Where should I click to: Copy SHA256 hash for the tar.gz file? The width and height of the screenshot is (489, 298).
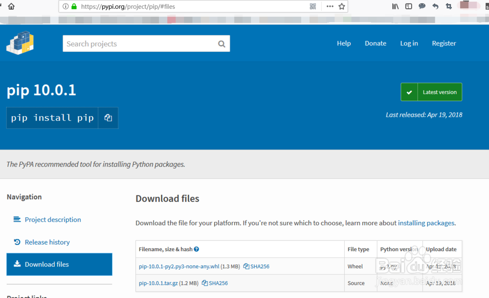(x=215, y=283)
